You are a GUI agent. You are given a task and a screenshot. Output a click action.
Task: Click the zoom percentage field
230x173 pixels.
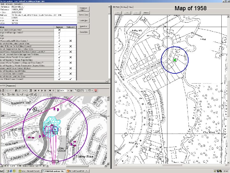(63, 91)
